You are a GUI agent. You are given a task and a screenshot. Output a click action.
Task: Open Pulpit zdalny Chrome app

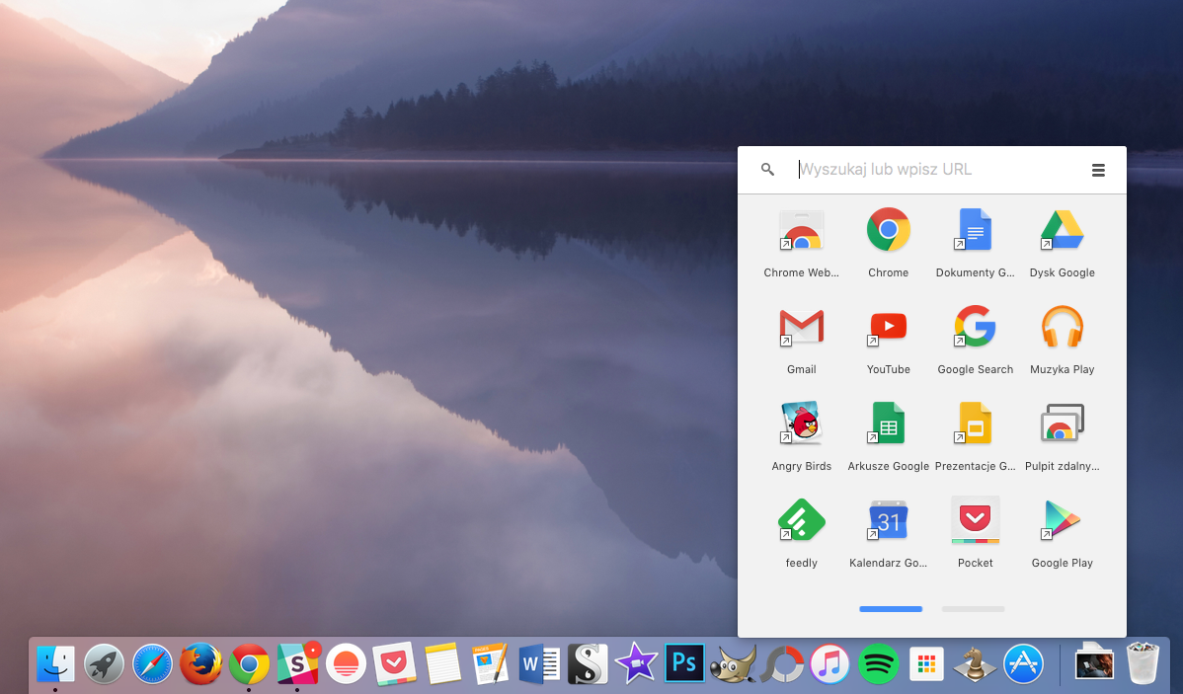pos(1062,424)
